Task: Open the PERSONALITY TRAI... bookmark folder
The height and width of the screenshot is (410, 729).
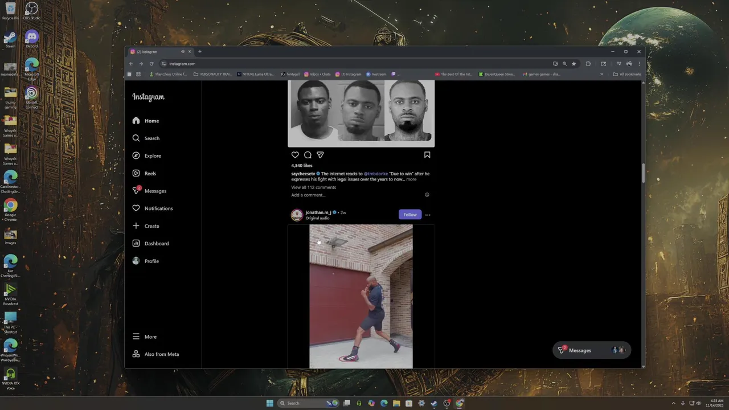Action: pos(212,74)
